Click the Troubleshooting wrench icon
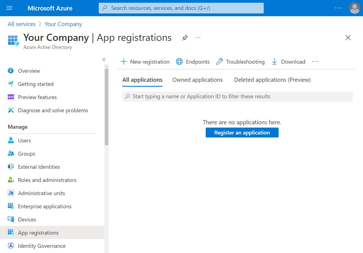Screen dimensions: 363x253 click(x=219, y=62)
